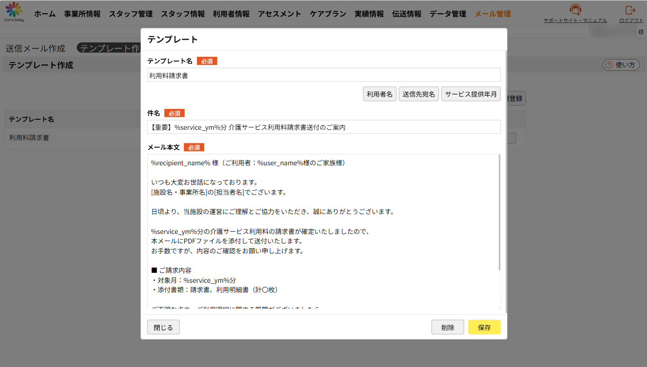The image size is (647, 367).
Task: Open スタッフ情報 menu
Action: click(x=183, y=14)
